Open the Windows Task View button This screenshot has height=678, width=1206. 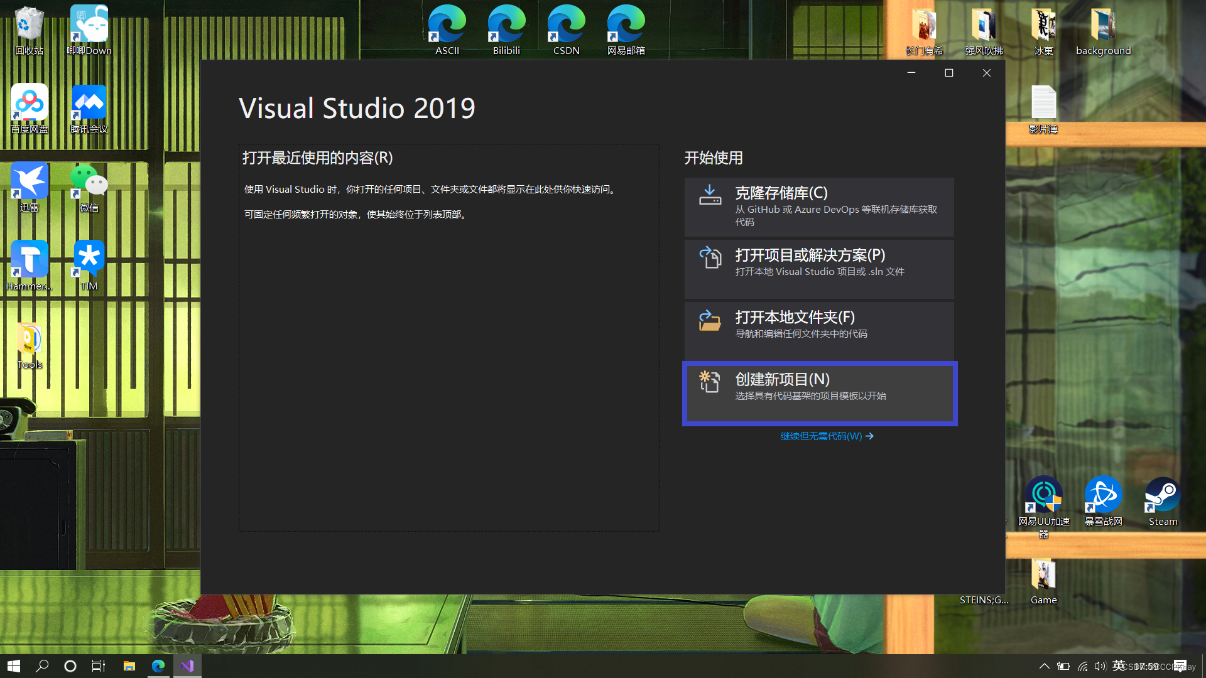pos(99,665)
